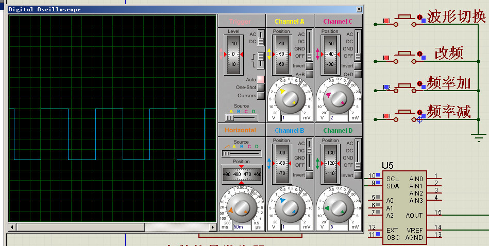Image resolution: width=489 pixels, height=246 pixels.
Task: Click the trigger edge slope switch
Action: pos(261,60)
